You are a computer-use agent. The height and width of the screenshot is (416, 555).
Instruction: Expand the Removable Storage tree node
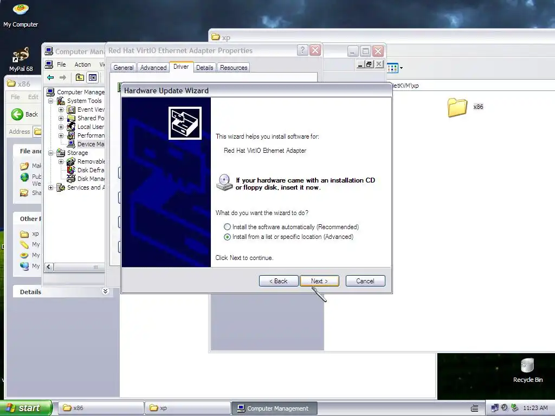click(61, 161)
